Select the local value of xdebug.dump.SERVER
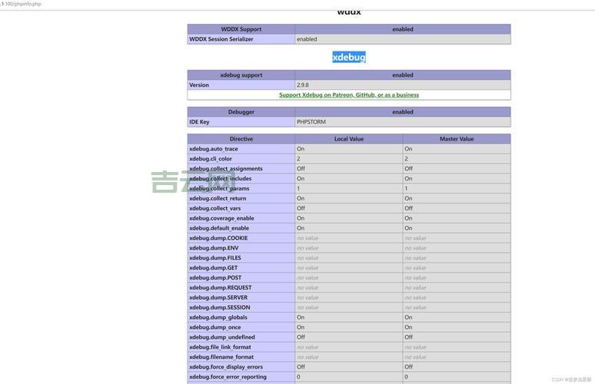 307,297
